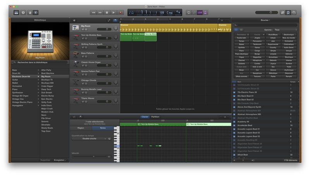Click the Play transport button

(114, 13)
